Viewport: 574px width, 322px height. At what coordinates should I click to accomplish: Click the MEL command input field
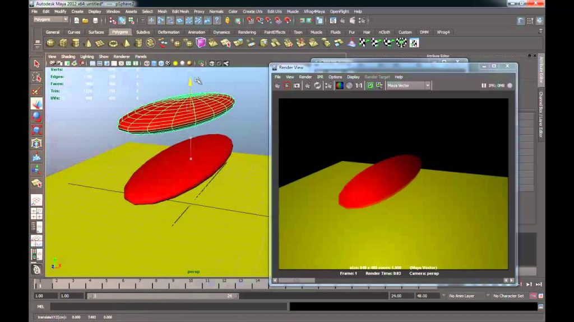168,307
